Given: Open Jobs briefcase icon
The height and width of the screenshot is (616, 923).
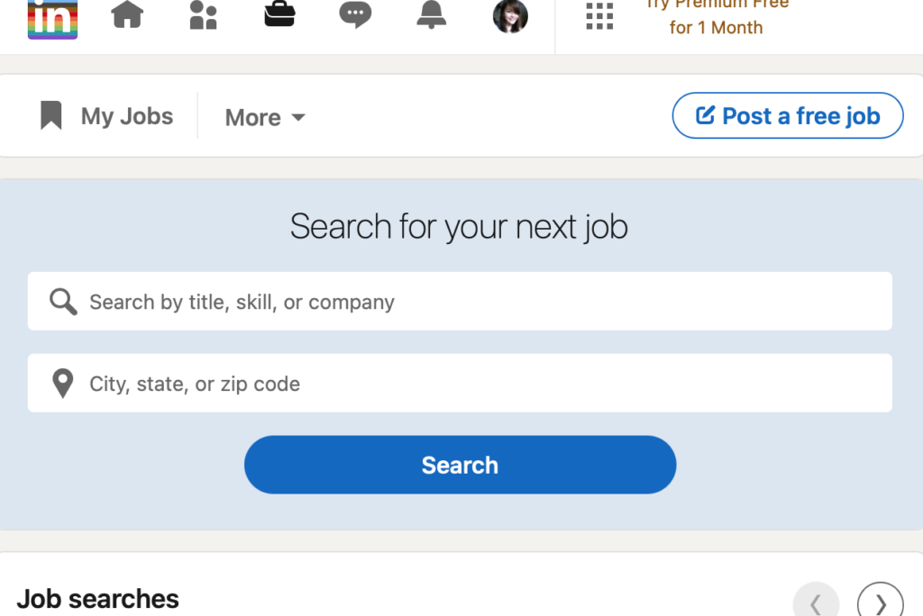Looking at the screenshot, I should [x=279, y=14].
